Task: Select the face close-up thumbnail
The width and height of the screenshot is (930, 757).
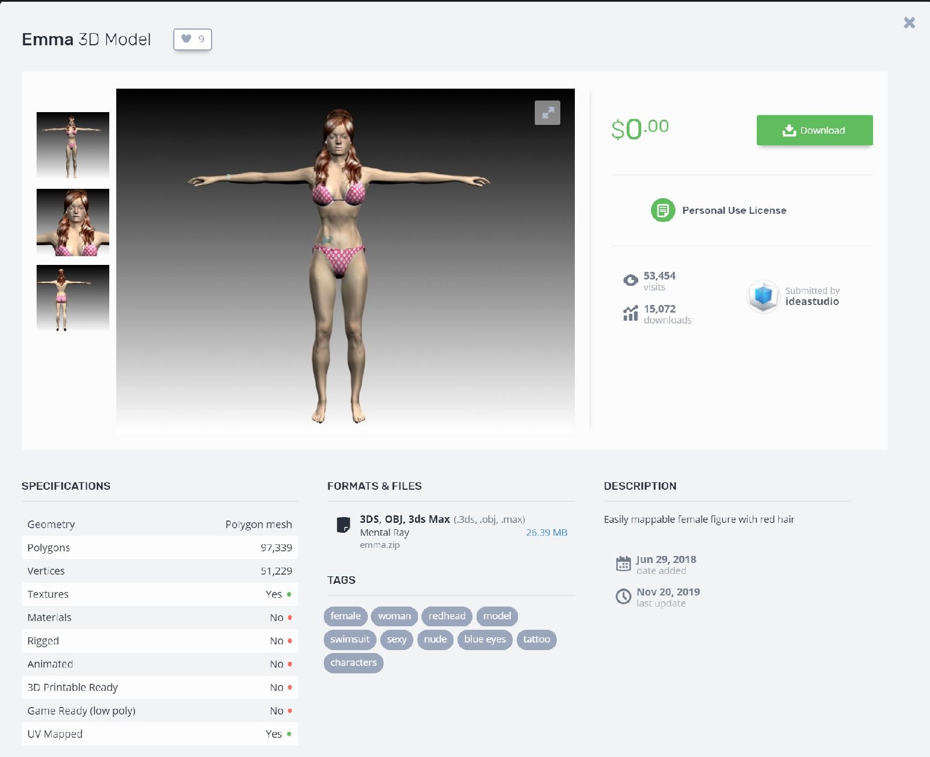Action: (x=73, y=222)
